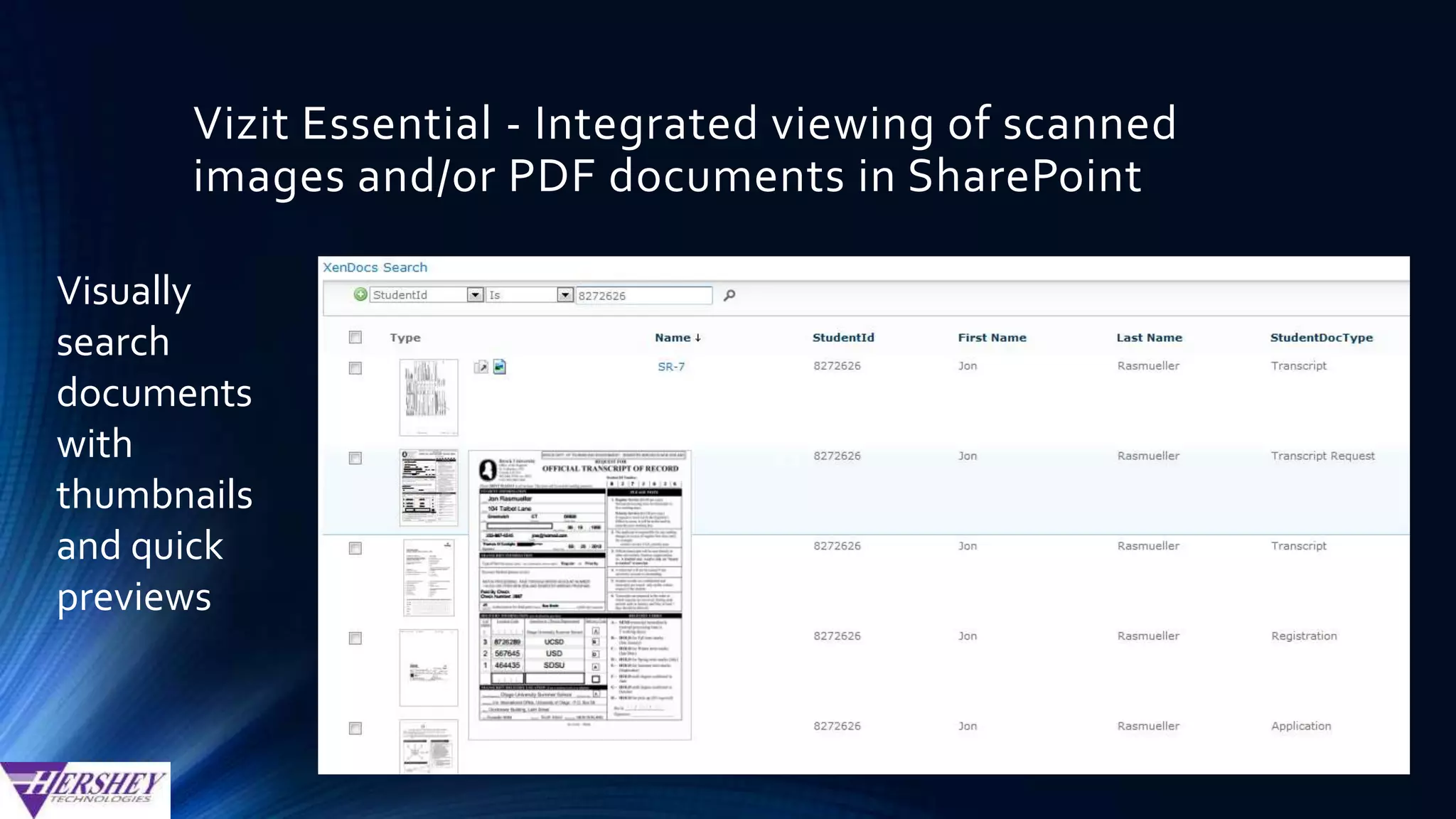Click '8272626' in the Transcript Request row

(837, 456)
